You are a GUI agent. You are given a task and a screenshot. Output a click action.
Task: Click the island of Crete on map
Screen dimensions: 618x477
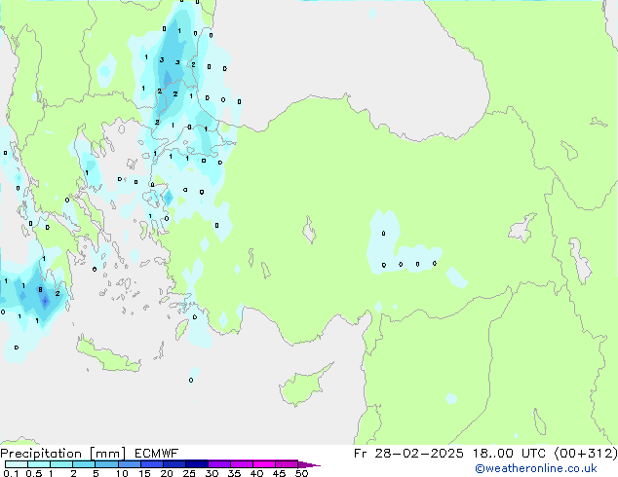pos(107,355)
